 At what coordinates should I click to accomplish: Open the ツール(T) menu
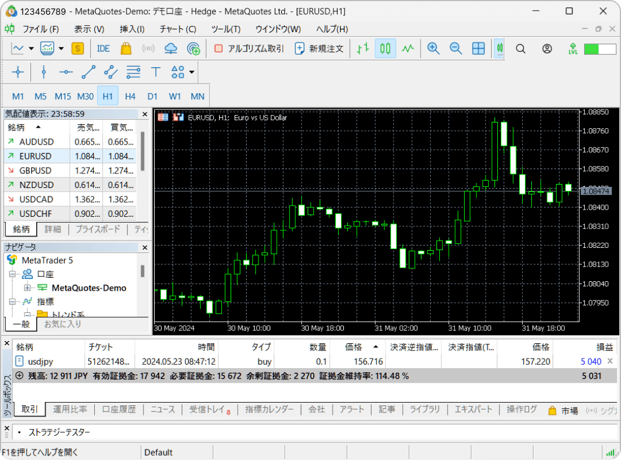pos(226,29)
